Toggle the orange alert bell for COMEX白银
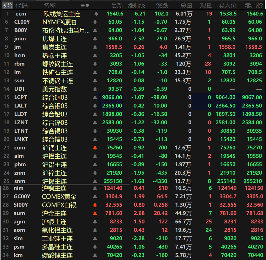Screen dimensions: 266x260 95,205
